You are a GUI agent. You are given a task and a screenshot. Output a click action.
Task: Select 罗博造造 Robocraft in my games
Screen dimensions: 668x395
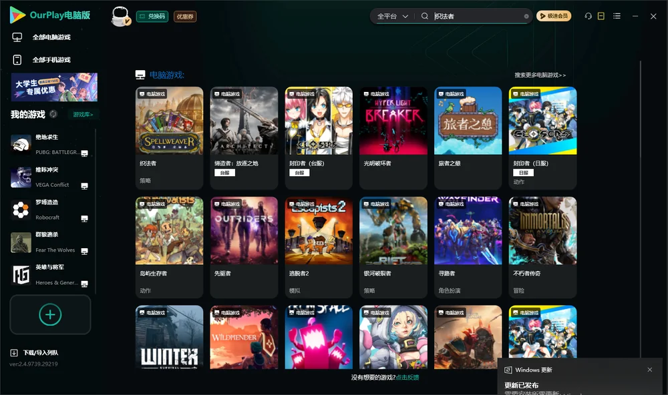tap(50, 210)
